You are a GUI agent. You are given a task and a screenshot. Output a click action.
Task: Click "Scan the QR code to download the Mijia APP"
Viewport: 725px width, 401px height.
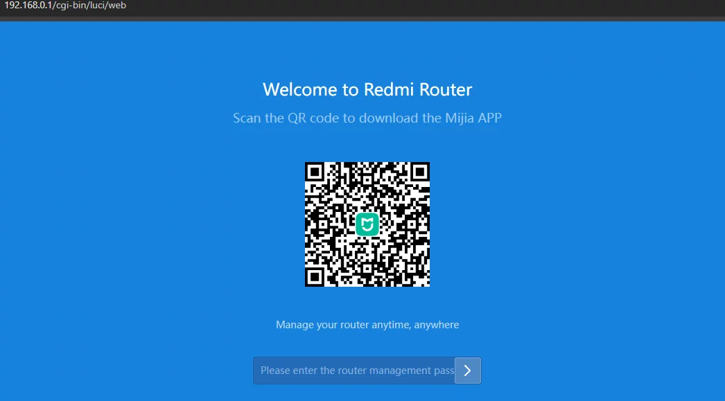point(367,118)
